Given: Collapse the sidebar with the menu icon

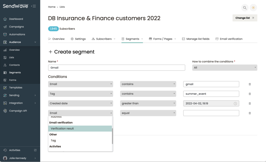Looking at the screenshot, I should (34, 6).
